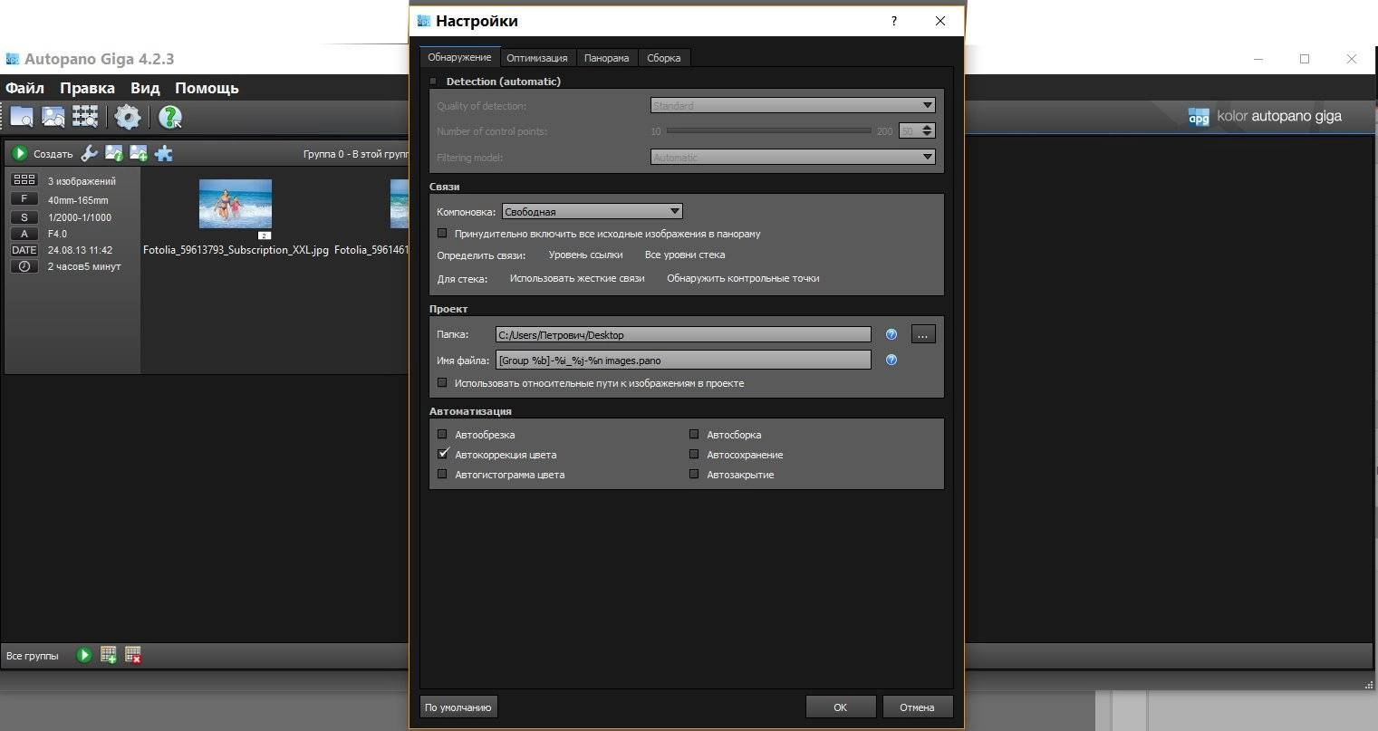1378x731 pixels.
Task: Click the add image icon with plus
Action: click(139, 154)
